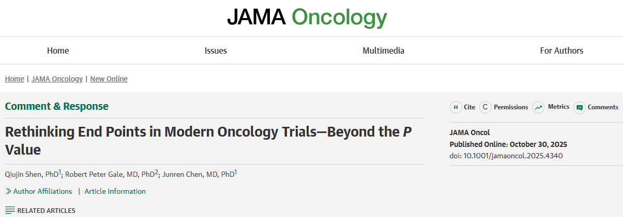Click the Home breadcrumb link
The height and width of the screenshot is (217, 623).
tap(14, 79)
